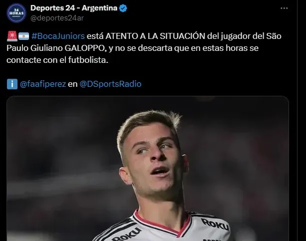Image resolution: width=306 pixels, height=241 pixels.
Task: Visit the @DSportsRadio mention
Action: [x=110, y=84]
